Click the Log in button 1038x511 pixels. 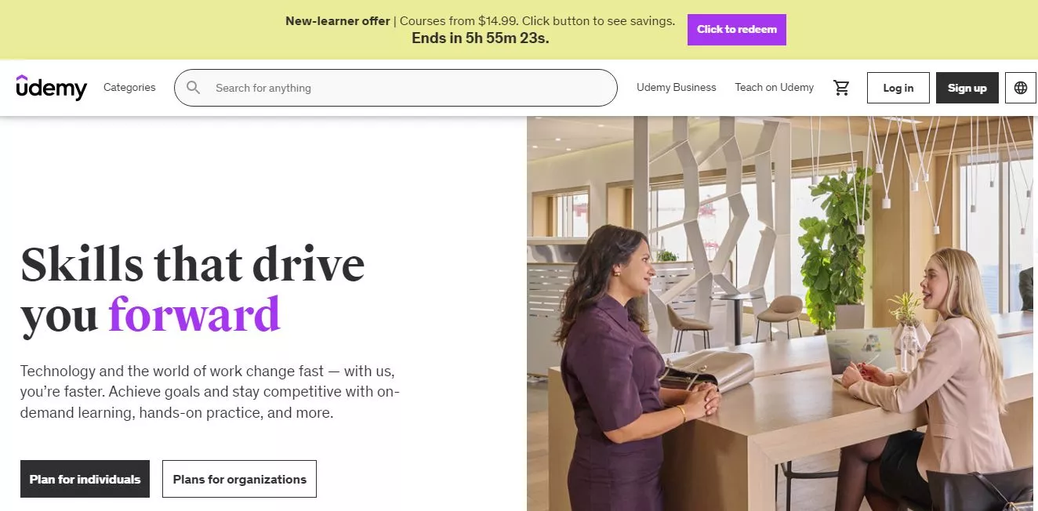[x=898, y=88]
